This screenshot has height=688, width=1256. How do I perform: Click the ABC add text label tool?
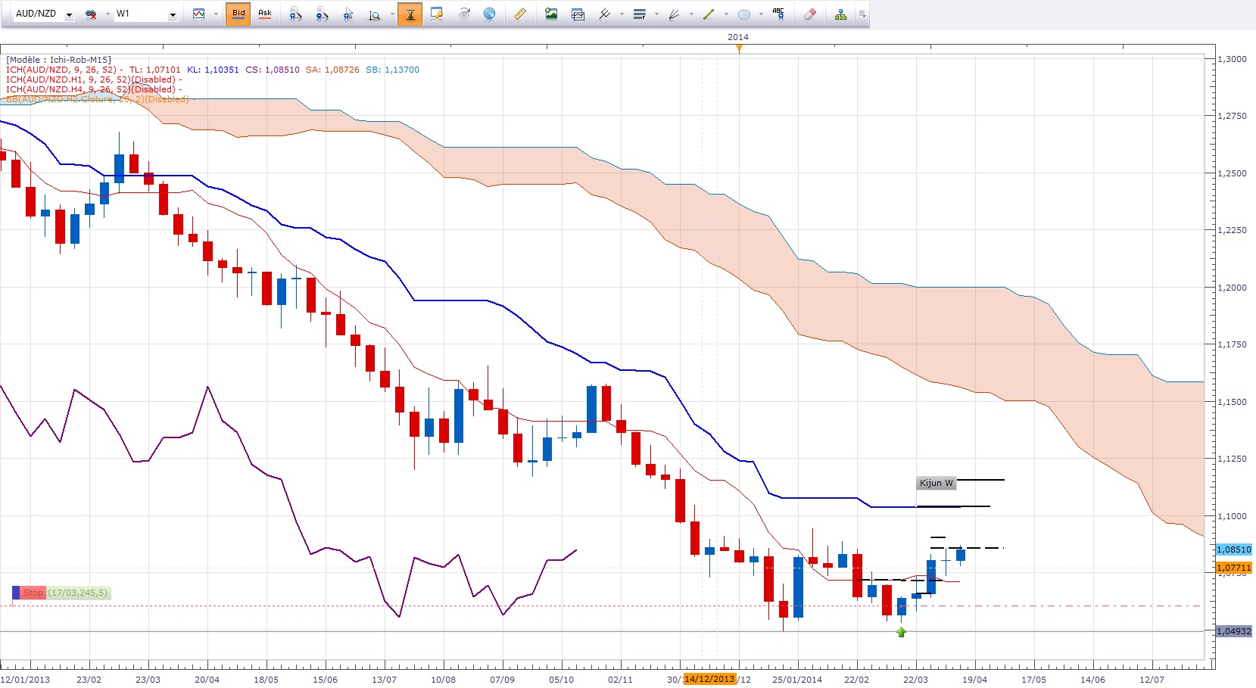coord(778,14)
